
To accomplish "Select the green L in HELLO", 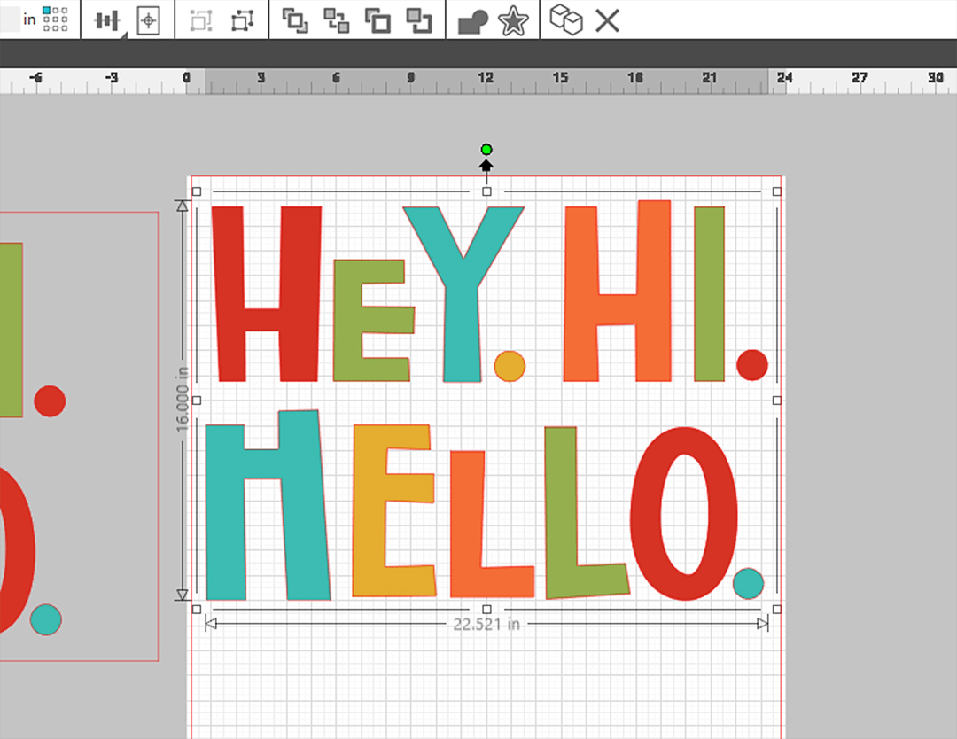I will [562, 512].
